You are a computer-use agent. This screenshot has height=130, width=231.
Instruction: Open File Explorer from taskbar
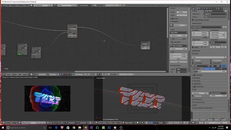(x=80, y=127)
